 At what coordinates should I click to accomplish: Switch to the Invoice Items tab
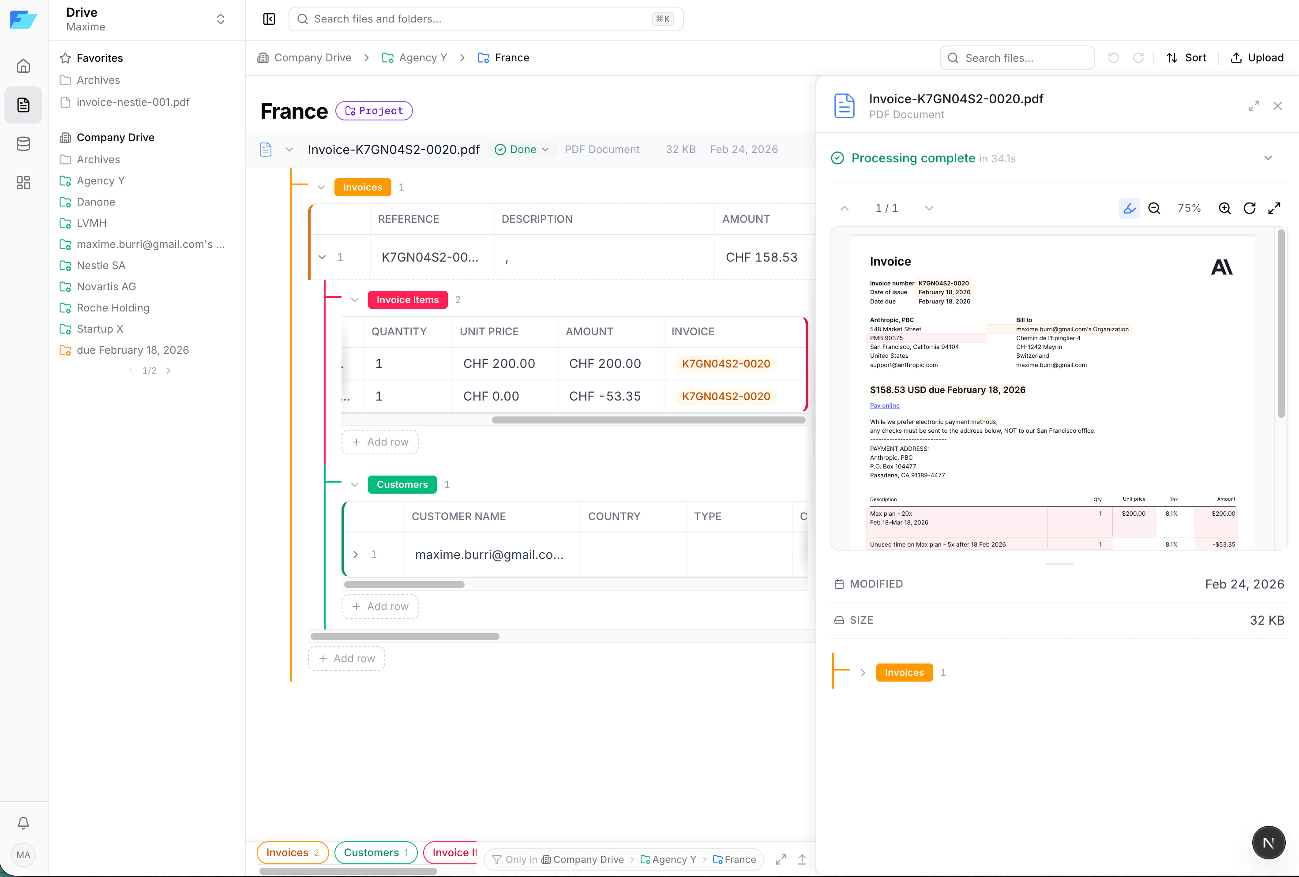point(454,852)
